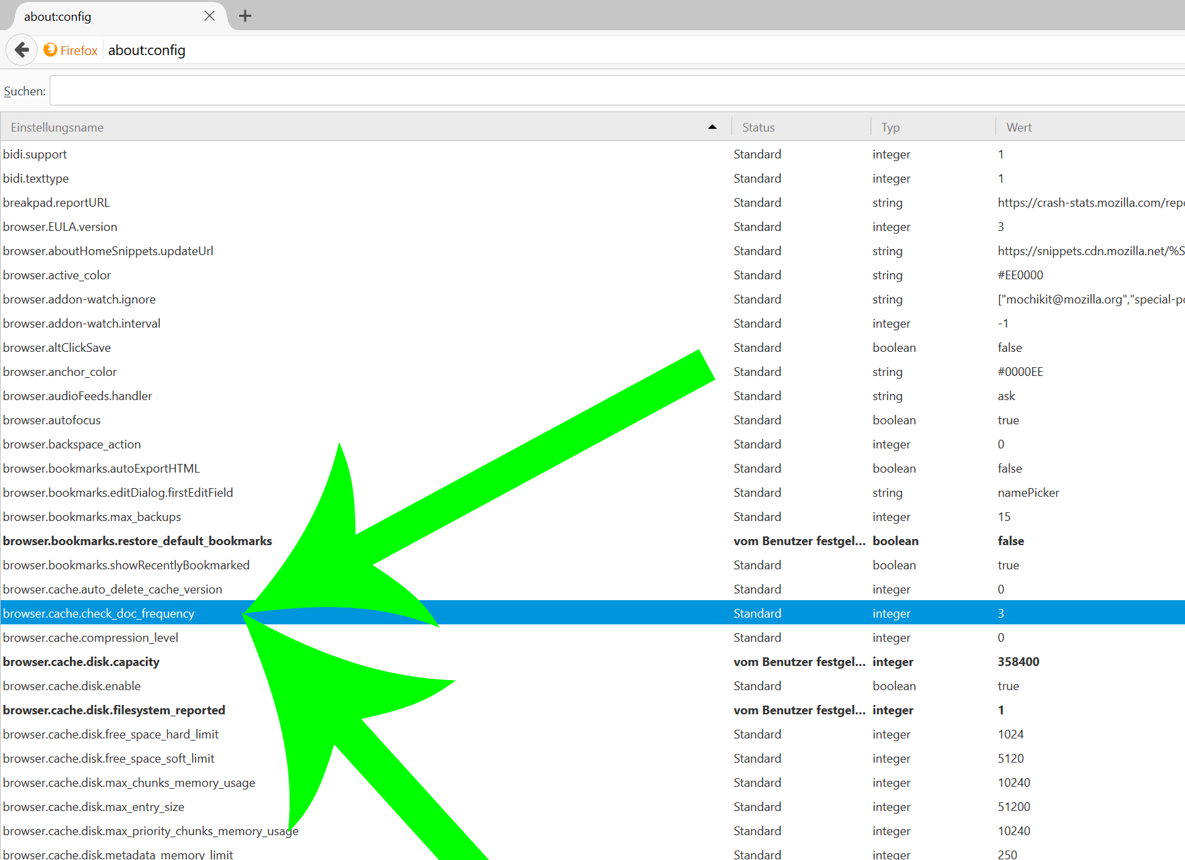Select the highlighted browser.cache.check_doc_frequency row
This screenshot has height=860, width=1185.
(x=99, y=614)
